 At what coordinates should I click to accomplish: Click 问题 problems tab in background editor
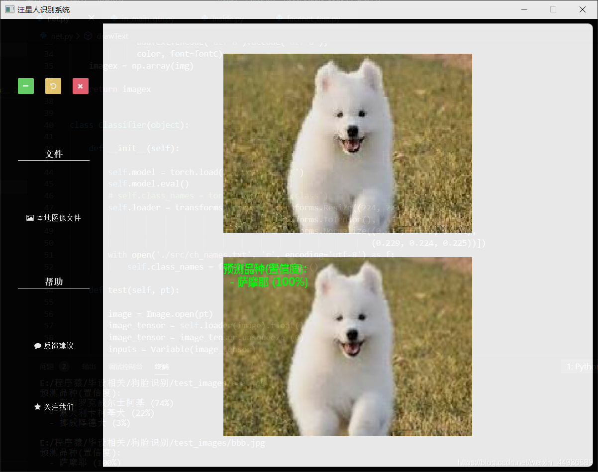[47, 367]
